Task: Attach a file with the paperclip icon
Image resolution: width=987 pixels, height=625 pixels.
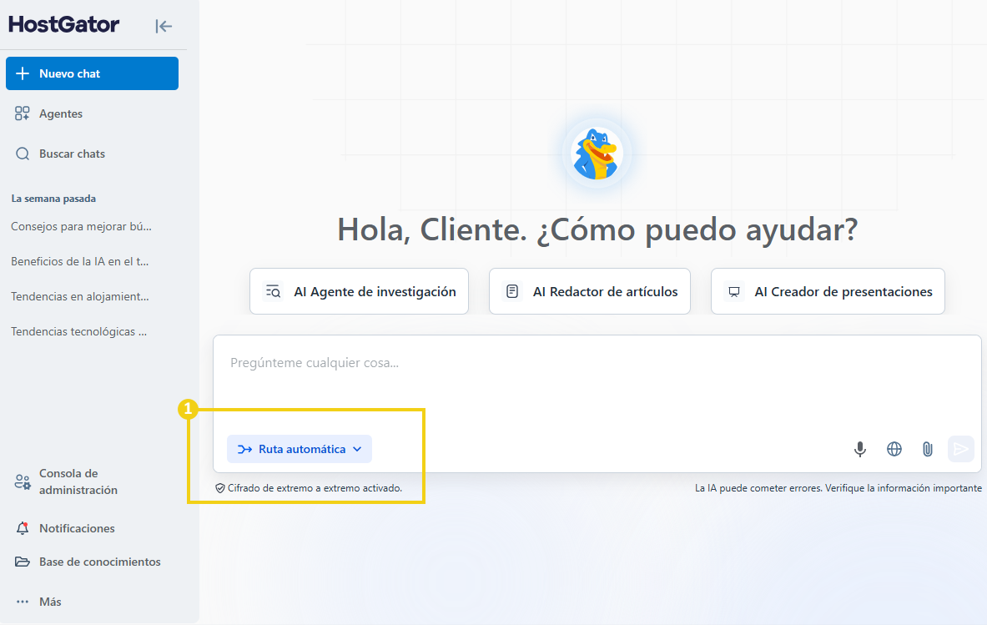Action: coord(927,449)
